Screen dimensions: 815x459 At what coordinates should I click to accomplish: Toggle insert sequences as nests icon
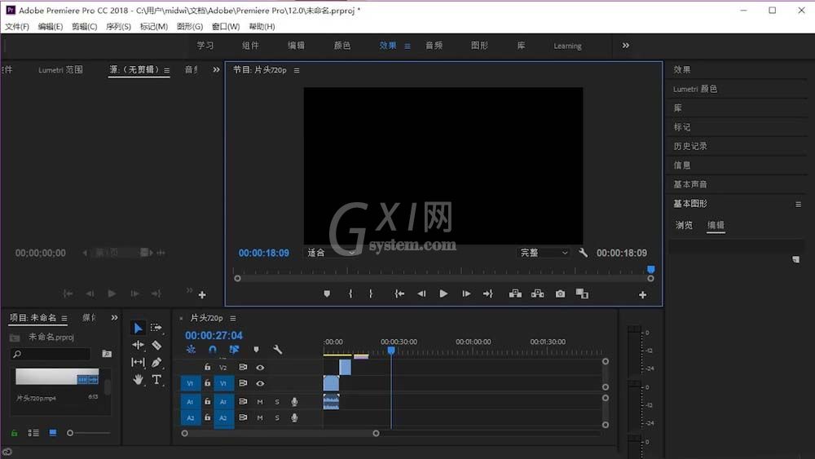191,349
